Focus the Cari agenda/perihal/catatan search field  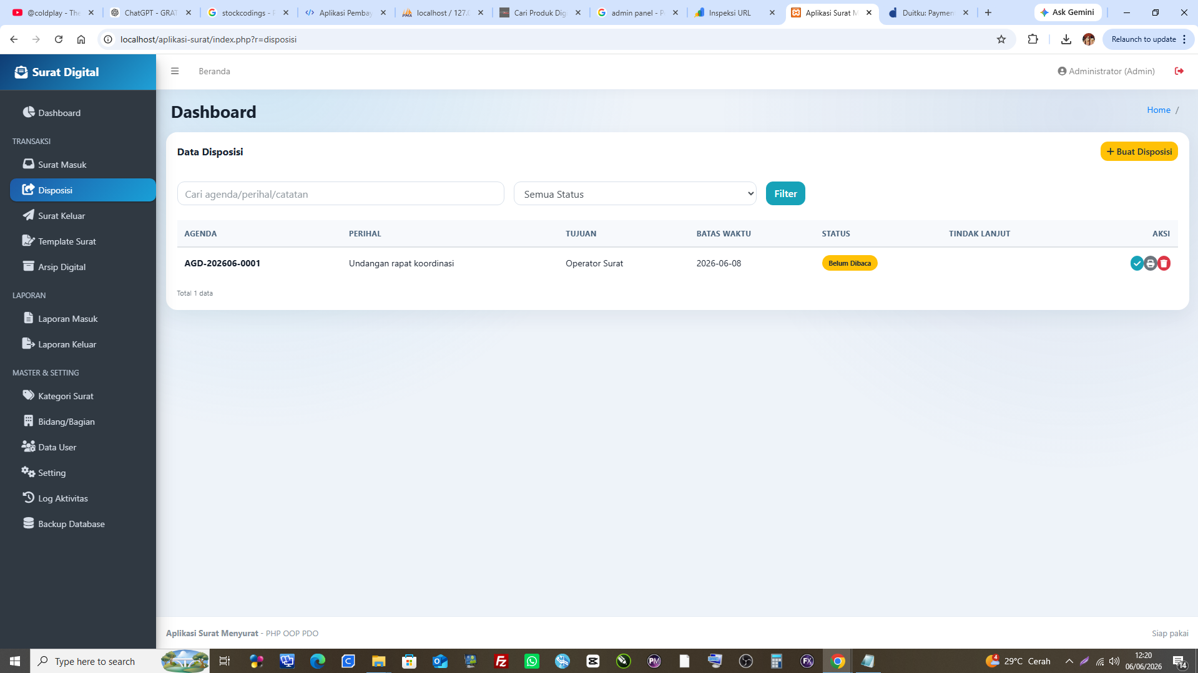click(340, 194)
